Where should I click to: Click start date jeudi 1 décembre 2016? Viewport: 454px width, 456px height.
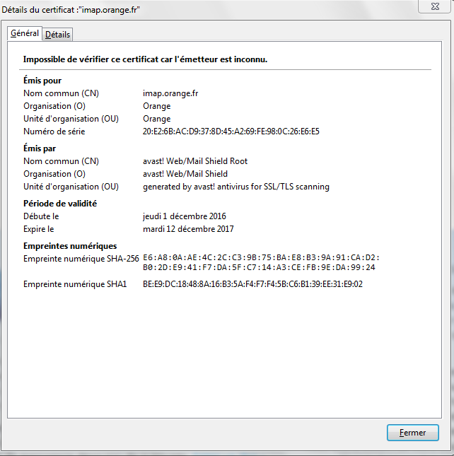[x=185, y=216]
